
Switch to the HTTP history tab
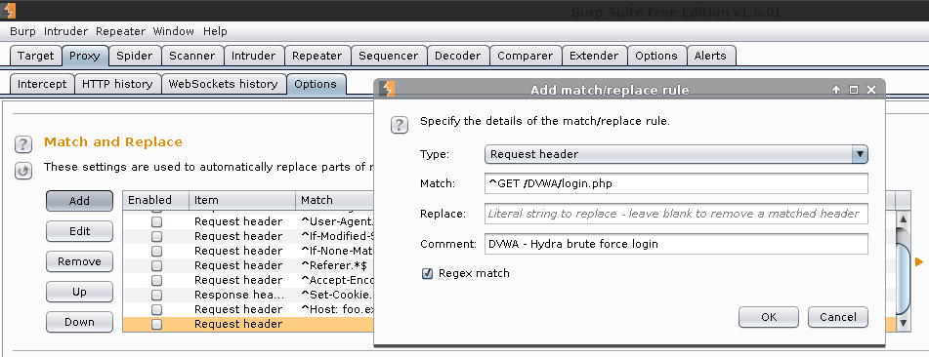tap(117, 84)
